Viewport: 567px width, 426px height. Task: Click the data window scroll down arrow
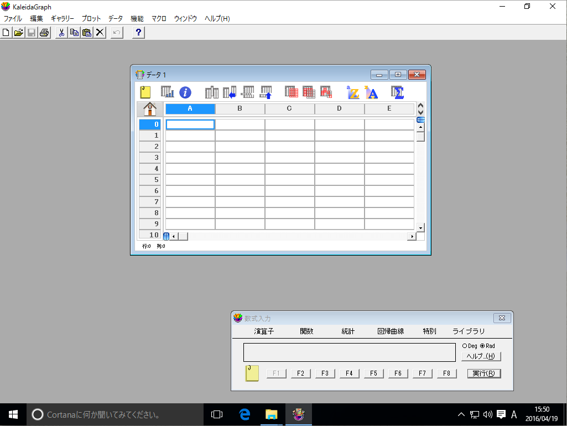[x=420, y=227]
